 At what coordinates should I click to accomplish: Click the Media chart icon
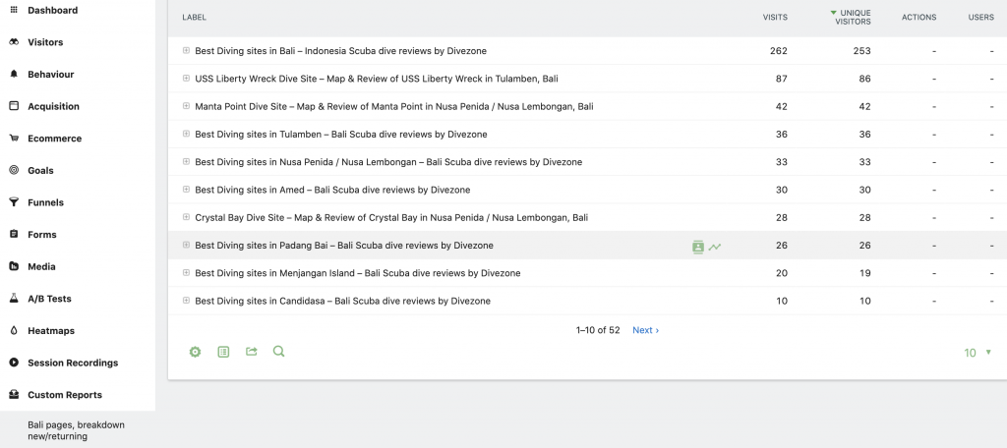[x=14, y=266]
